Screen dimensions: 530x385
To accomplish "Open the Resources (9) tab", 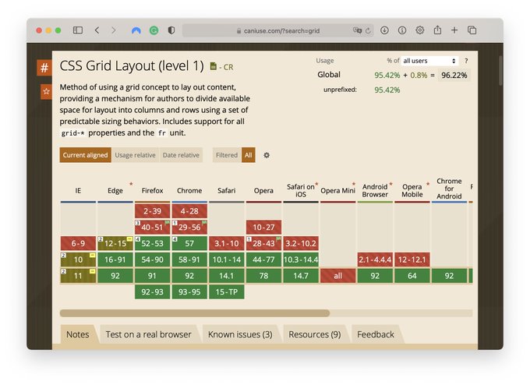I will pyautogui.click(x=315, y=334).
